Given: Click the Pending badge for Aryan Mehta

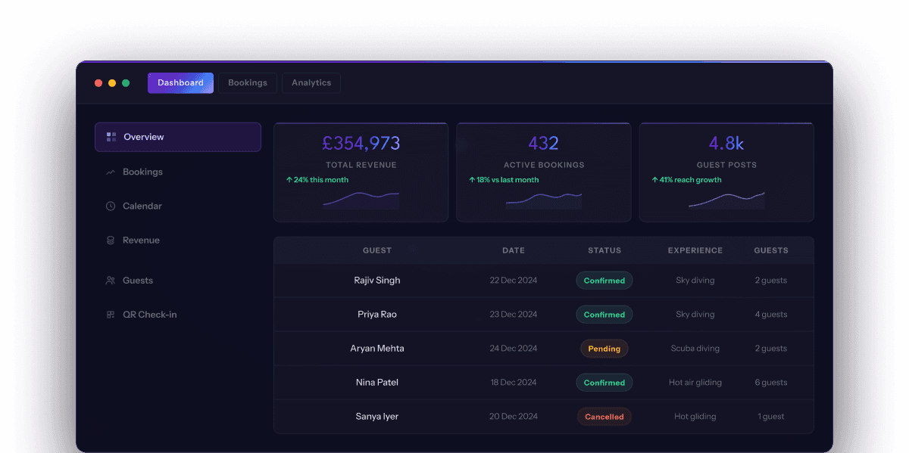Looking at the screenshot, I should click(x=604, y=349).
